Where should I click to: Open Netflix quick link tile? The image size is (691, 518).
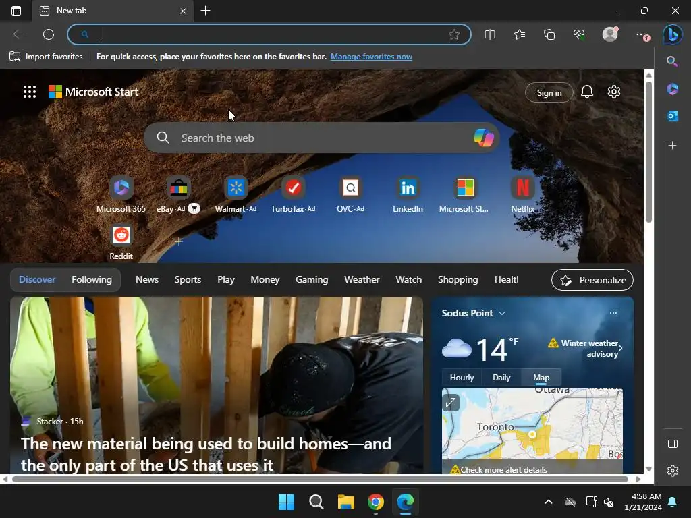pyautogui.click(x=523, y=195)
